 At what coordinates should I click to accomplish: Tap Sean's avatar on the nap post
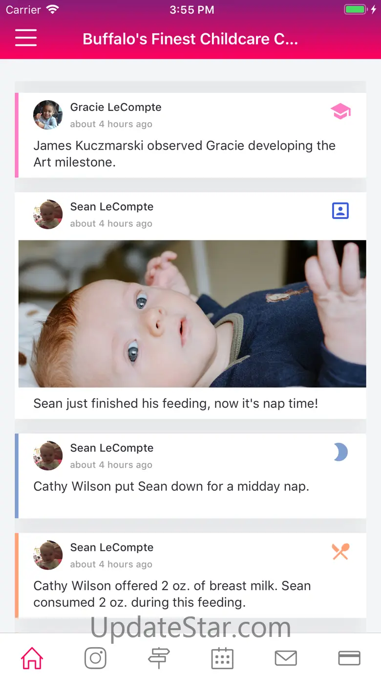[x=48, y=456]
